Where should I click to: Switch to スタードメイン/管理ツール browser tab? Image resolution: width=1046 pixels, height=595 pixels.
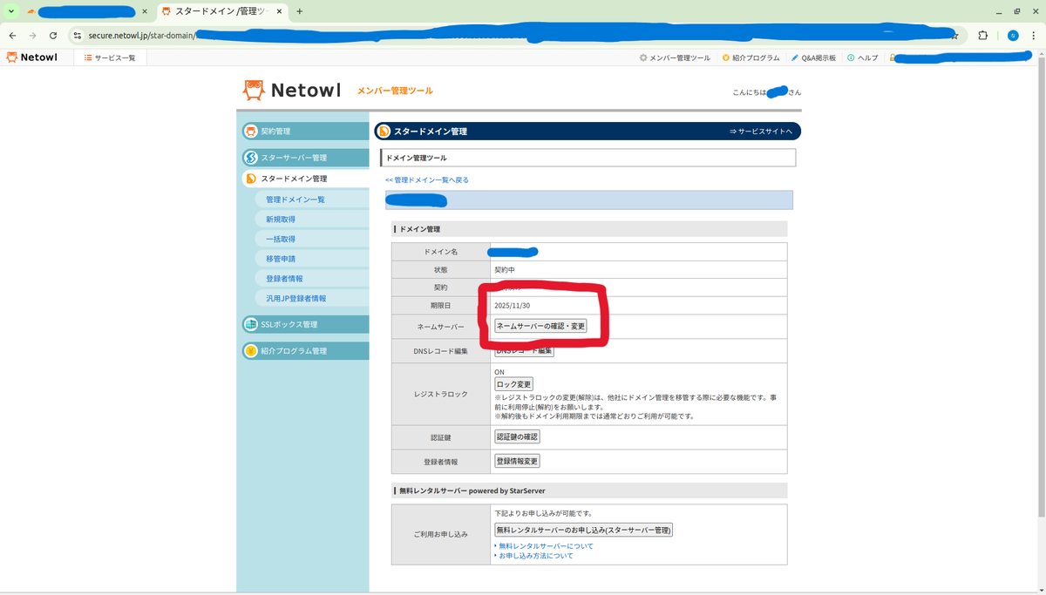click(221, 11)
